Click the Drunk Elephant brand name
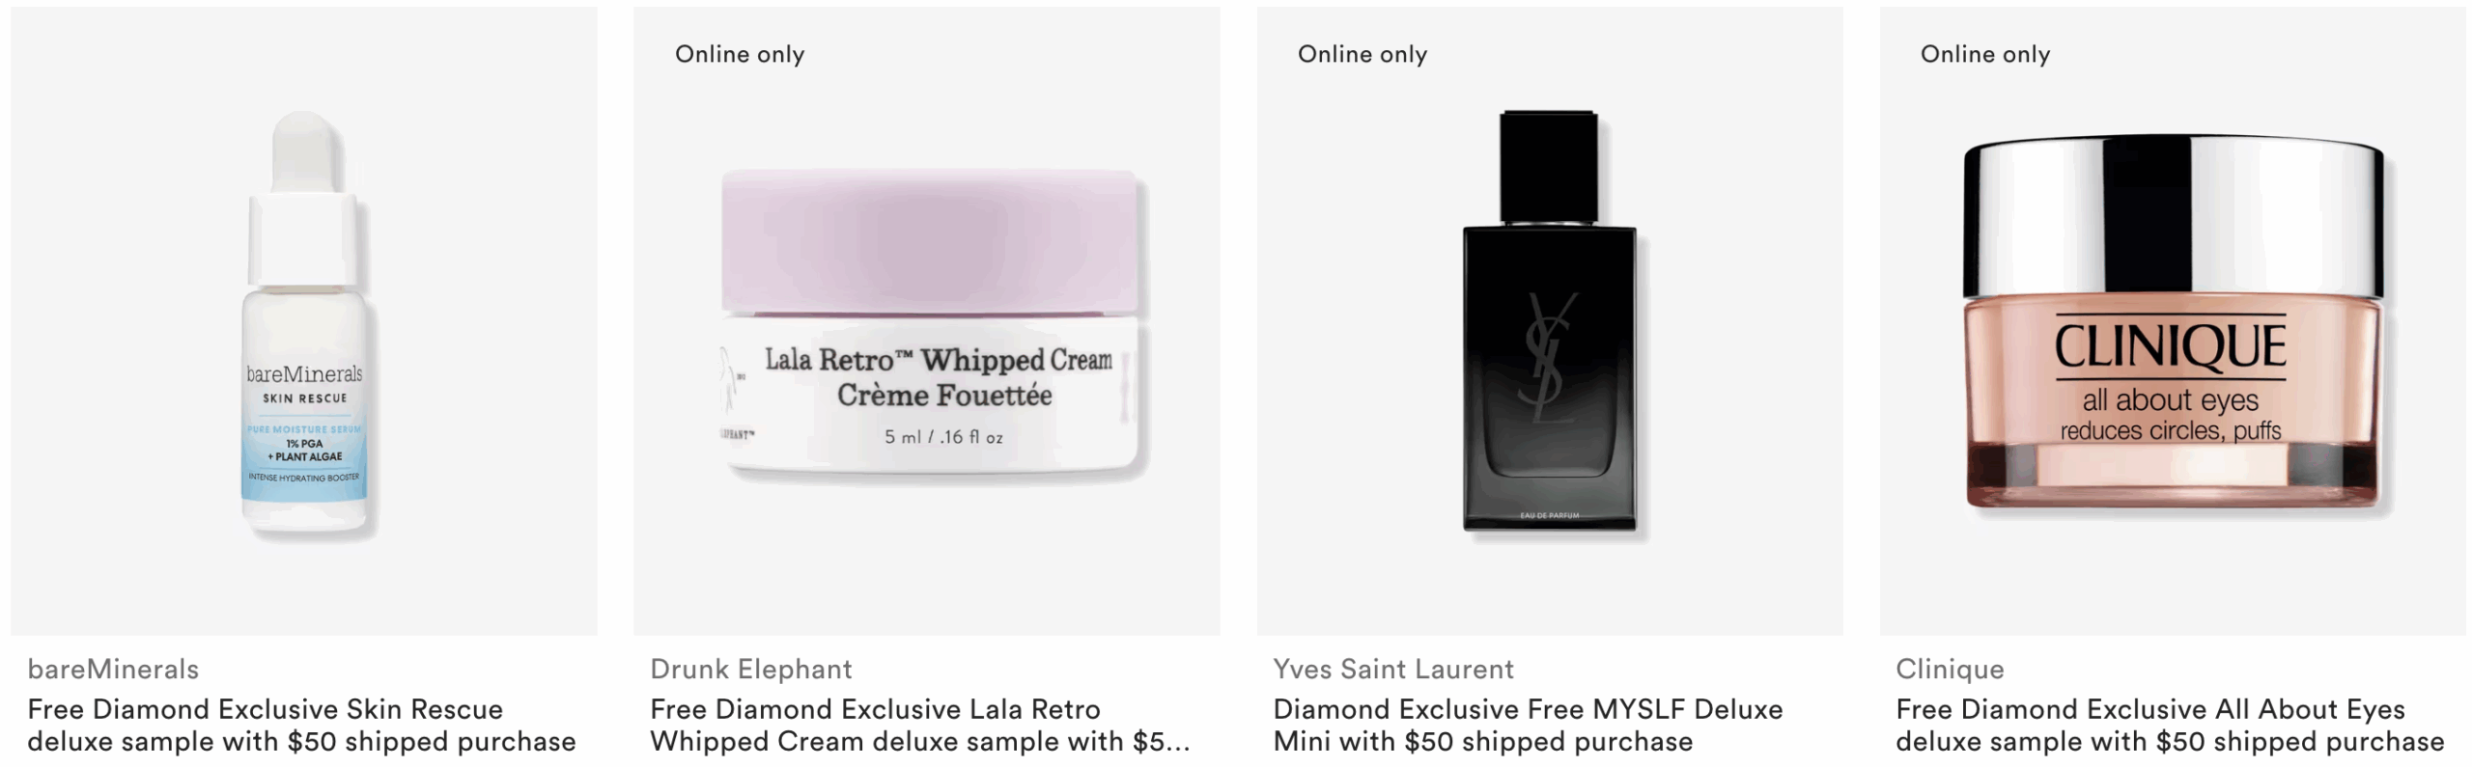The height and width of the screenshot is (767, 2472). click(x=751, y=669)
